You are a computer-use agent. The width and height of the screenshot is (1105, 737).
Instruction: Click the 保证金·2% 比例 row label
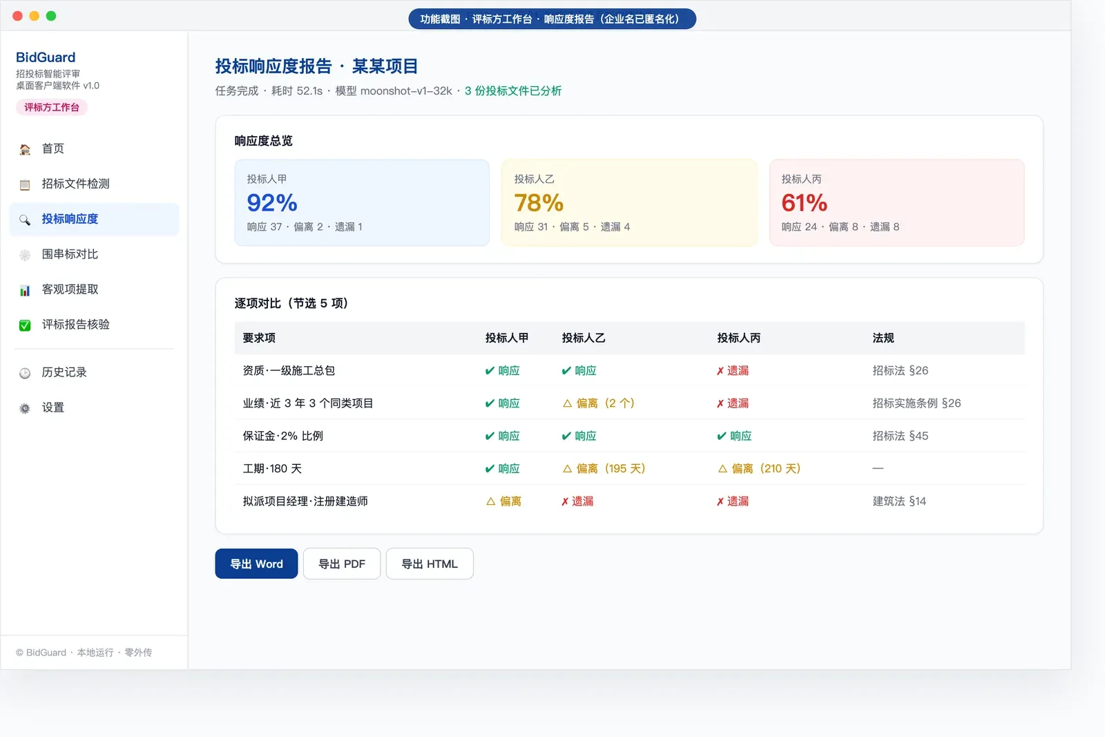[282, 436]
